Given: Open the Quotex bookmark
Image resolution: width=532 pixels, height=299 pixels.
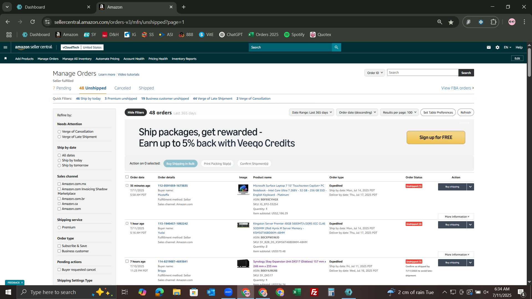Looking at the screenshot, I should (321, 35).
